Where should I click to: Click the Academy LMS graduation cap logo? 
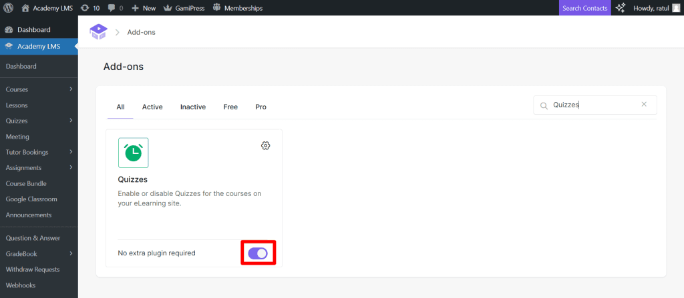click(x=98, y=31)
